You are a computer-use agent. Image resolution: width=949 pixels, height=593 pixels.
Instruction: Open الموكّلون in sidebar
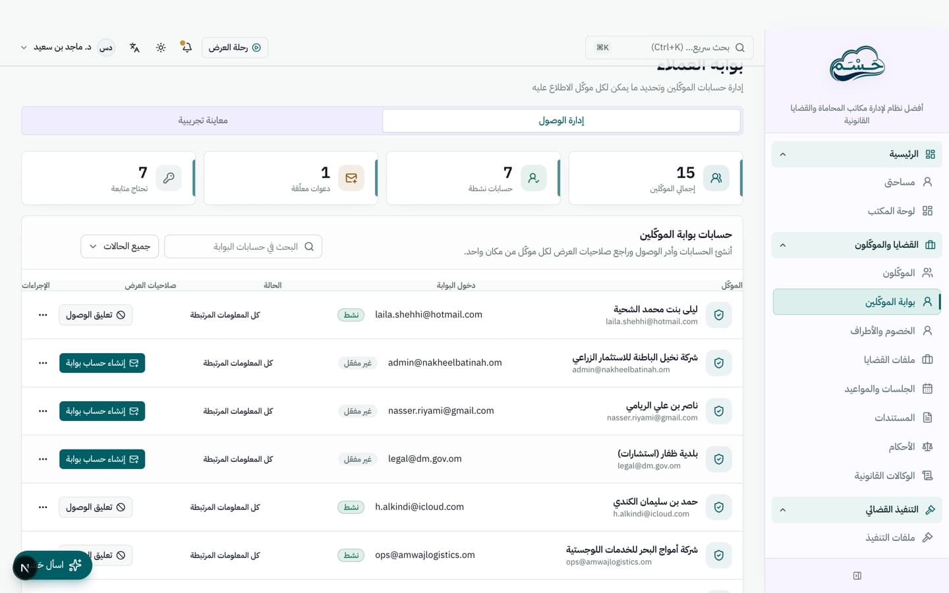pos(857,273)
